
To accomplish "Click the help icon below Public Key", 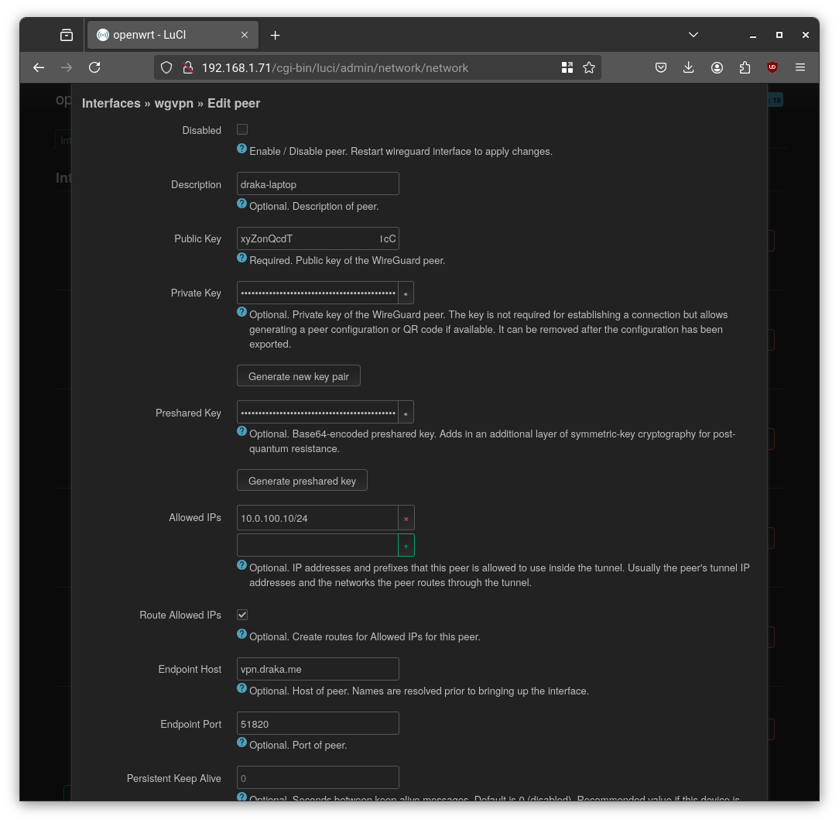I will (241, 258).
